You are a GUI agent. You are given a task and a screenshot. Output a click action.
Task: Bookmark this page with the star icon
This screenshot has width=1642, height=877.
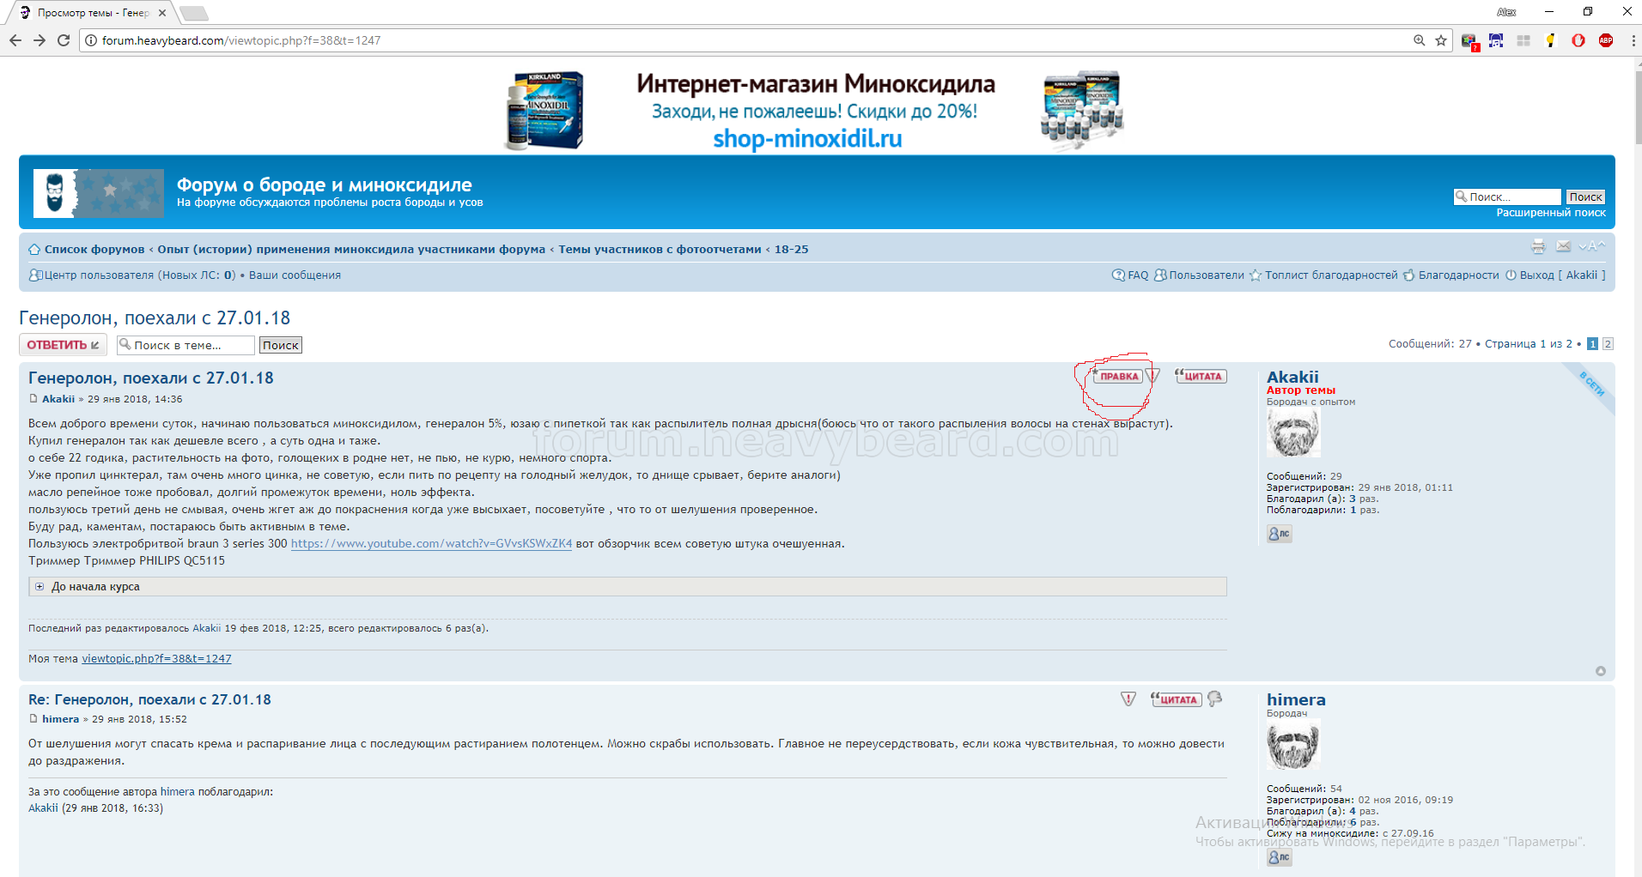(1441, 40)
